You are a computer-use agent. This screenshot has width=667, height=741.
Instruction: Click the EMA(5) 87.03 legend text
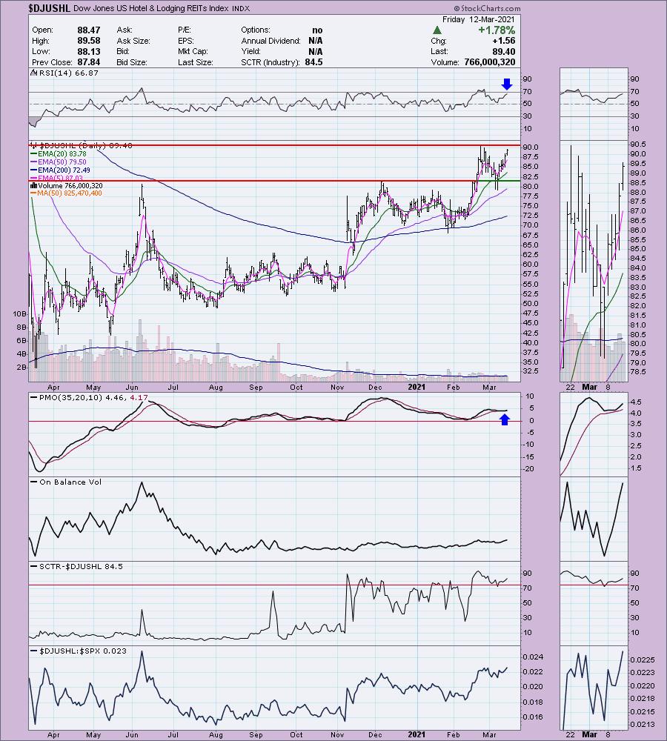(x=60, y=178)
